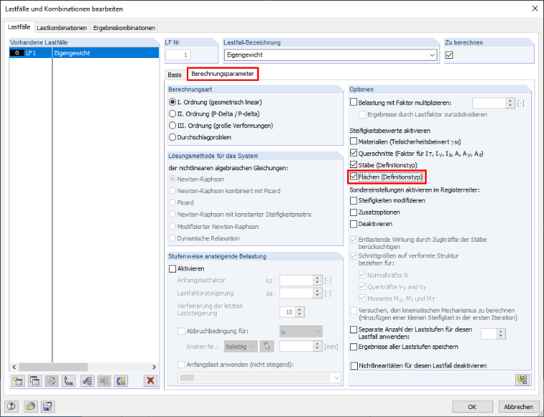Copy the selected load case with overlapping windows icon
The height and width of the screenshot is (417, 544).
pyautogui.click(x=34, y=381)
